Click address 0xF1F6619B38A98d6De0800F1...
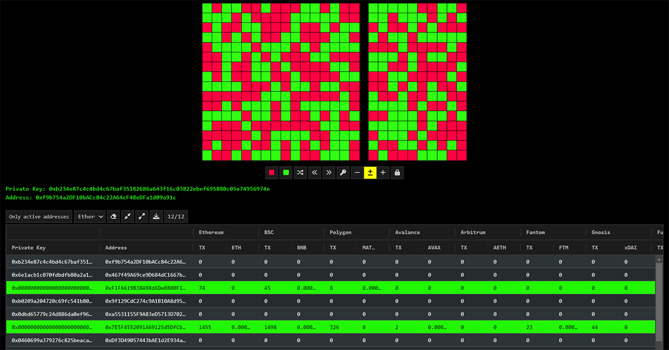The width and height of the screenshot is (669, 350). [x=146, y=288]
